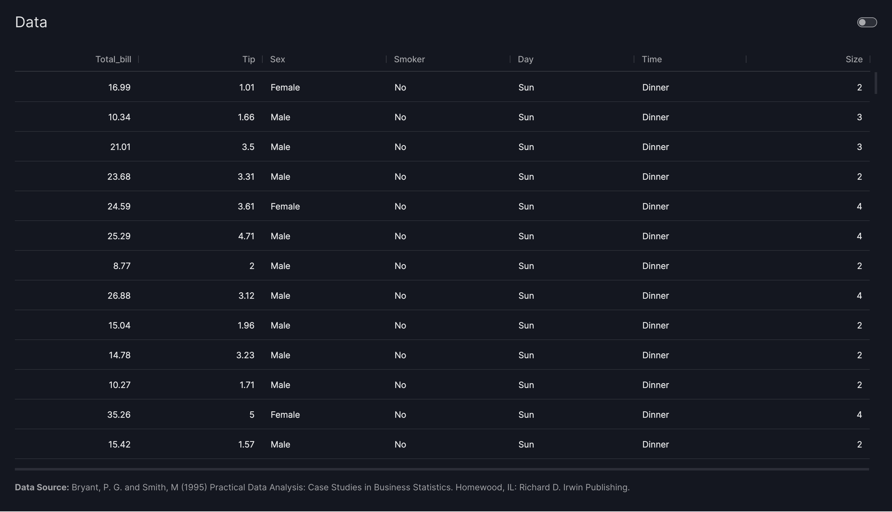The height and width of the screenshot is (512, 892).
Task: Select the Female cell in row with 24.59
Action: pyautogui.click(x=285, y=206)
